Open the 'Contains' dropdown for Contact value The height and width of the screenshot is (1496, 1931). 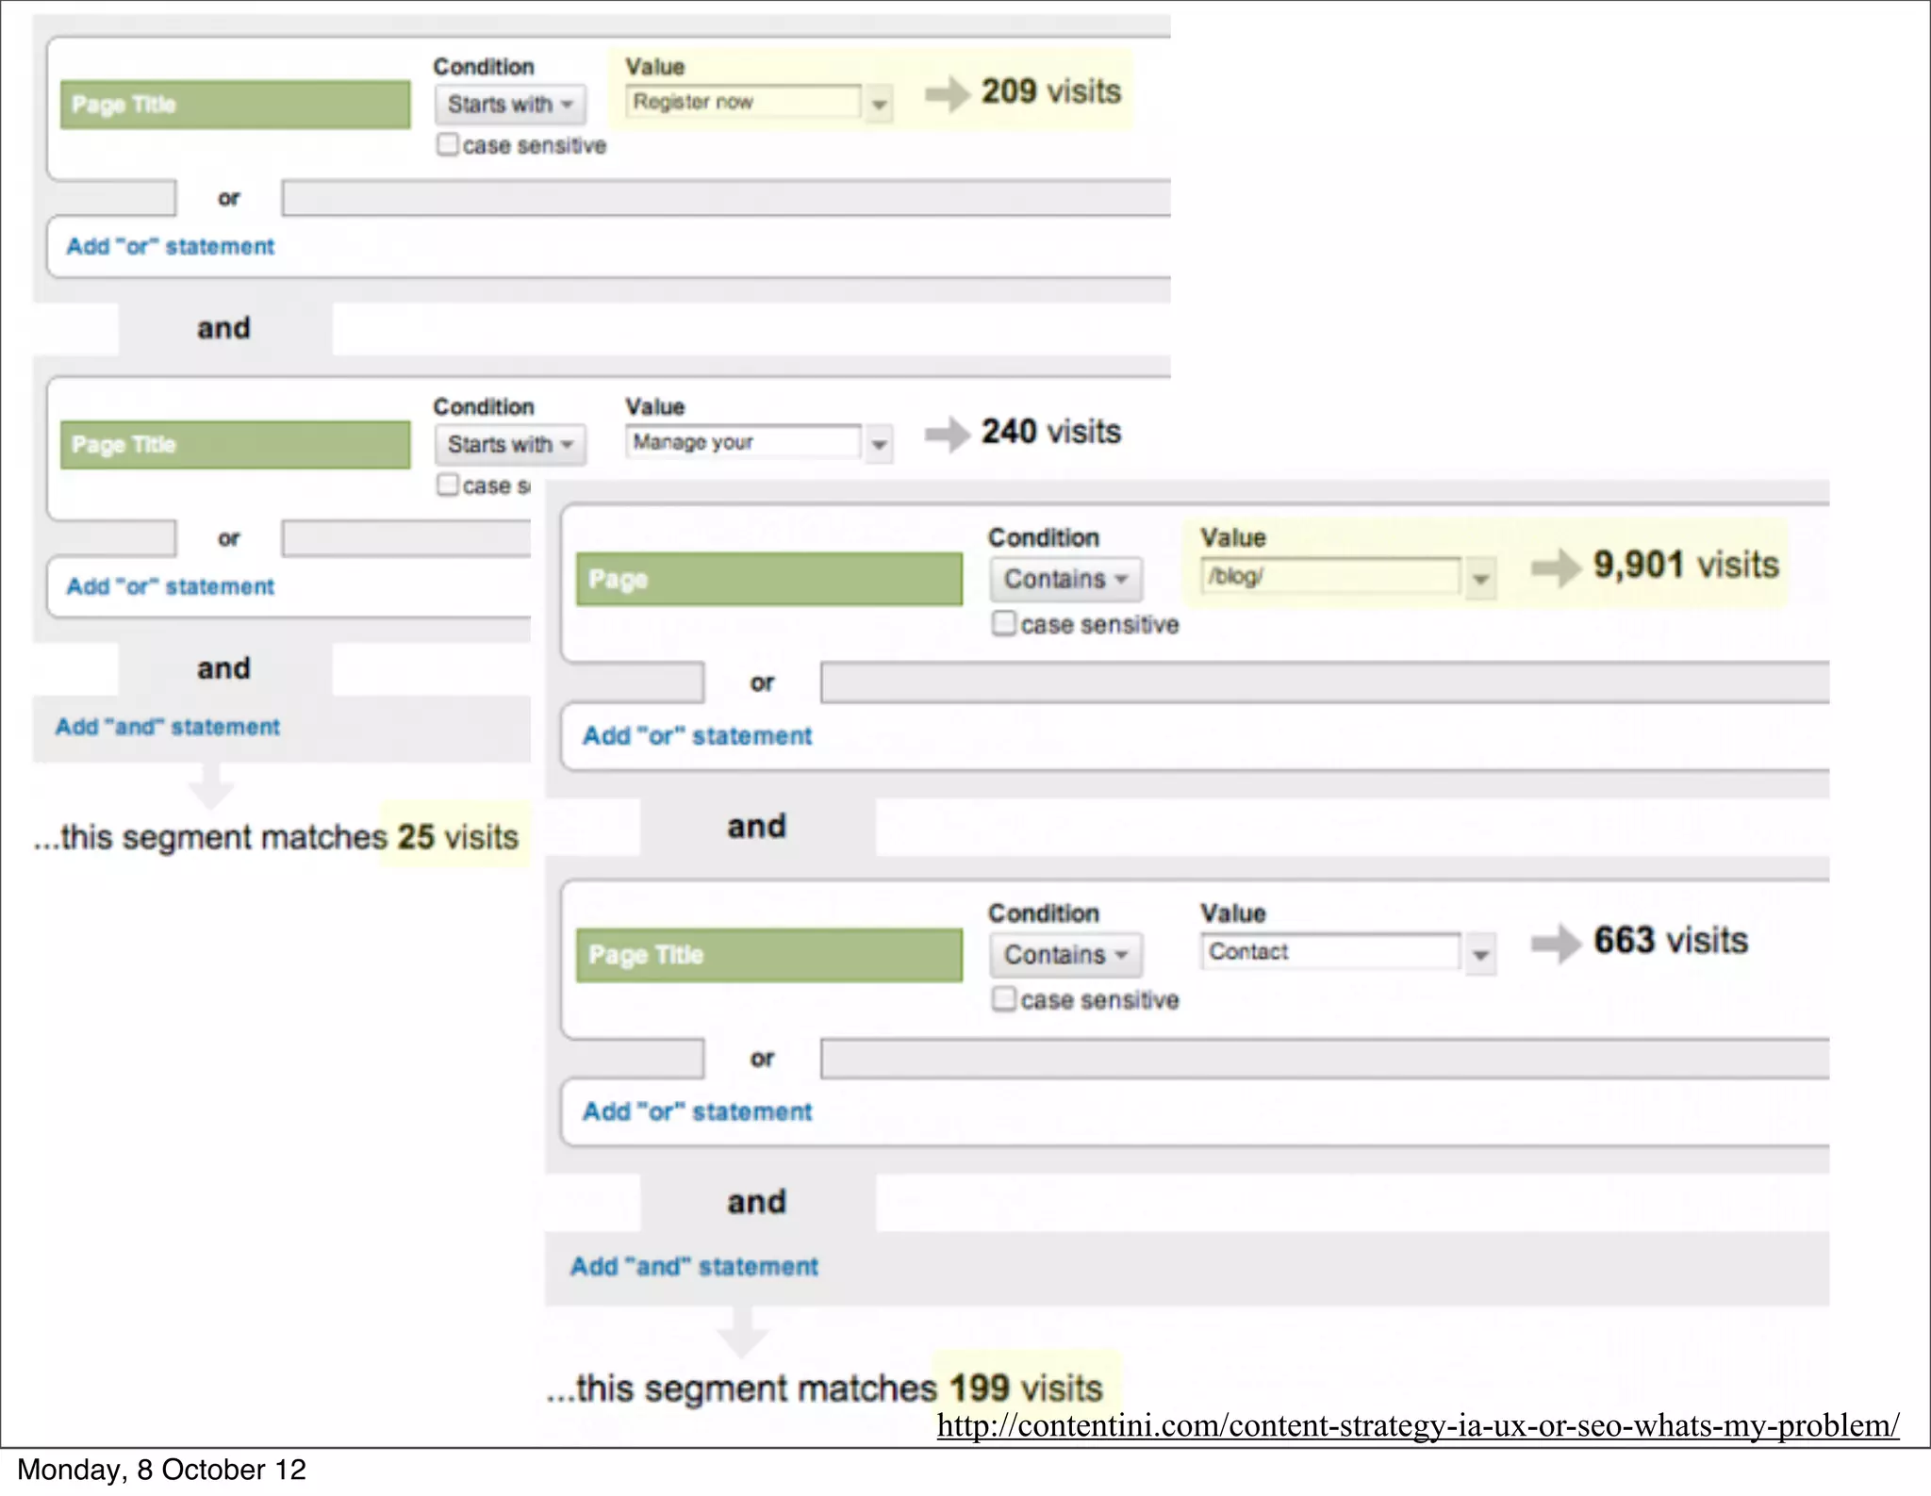[1065, 955]
